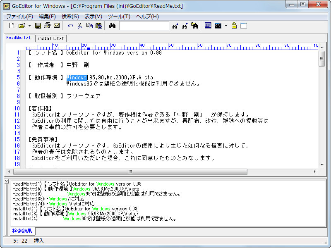Screen dimensions: 331x248
Task: Click the horizontal scrollbar left arrow
Action: click(9, 172)
